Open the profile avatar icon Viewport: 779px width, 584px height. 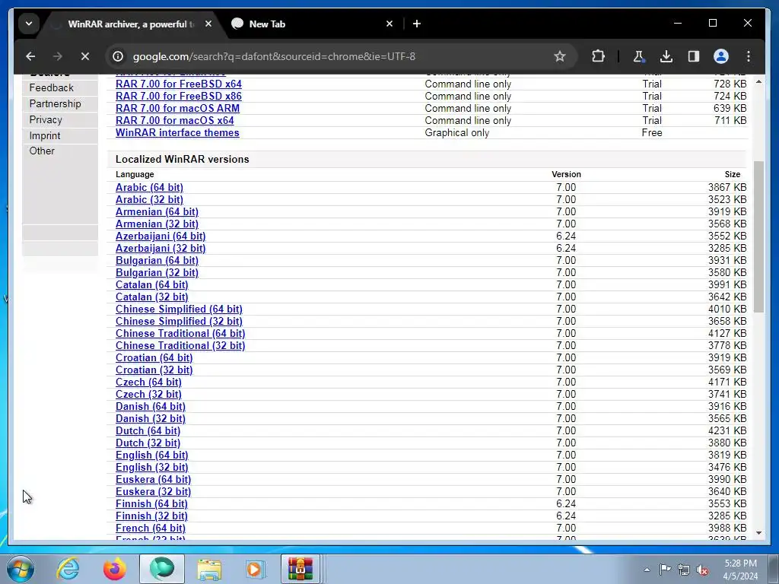[721, 56]
